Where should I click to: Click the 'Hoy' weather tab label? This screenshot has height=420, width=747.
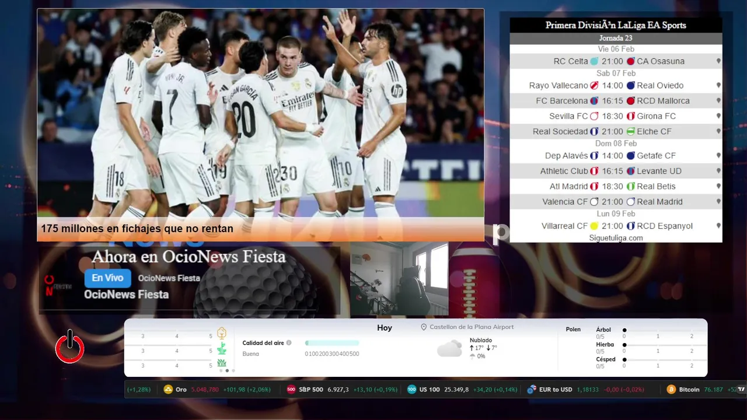385,328
